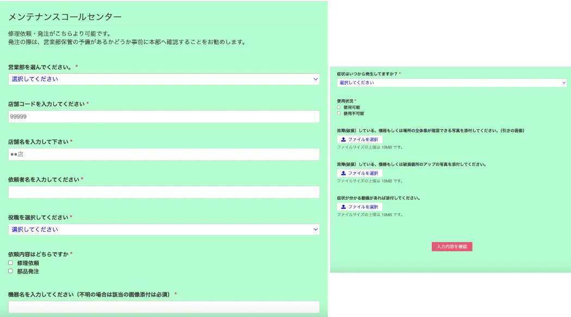The image size is (571, 317).
Task: Open the symptom onset (症状はいつから) dropdown
Action: pos(451,83)
